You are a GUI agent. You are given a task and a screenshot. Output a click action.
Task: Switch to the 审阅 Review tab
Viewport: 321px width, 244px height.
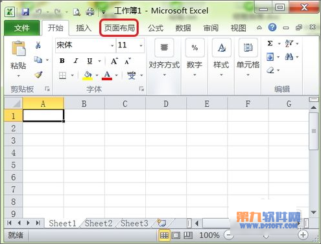pyautogui.click(x=211, y=28)
